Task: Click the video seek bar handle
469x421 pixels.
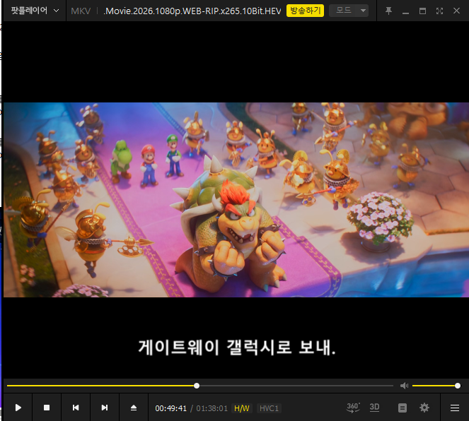Action: pyautogui.click(x=197, y=386)
